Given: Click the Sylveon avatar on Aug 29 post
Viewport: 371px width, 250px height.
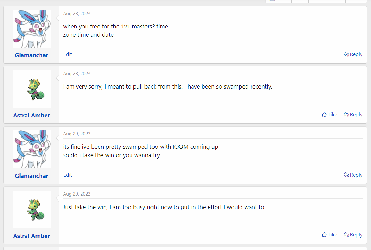Looking at the screenshot, I should coord(32,149).
